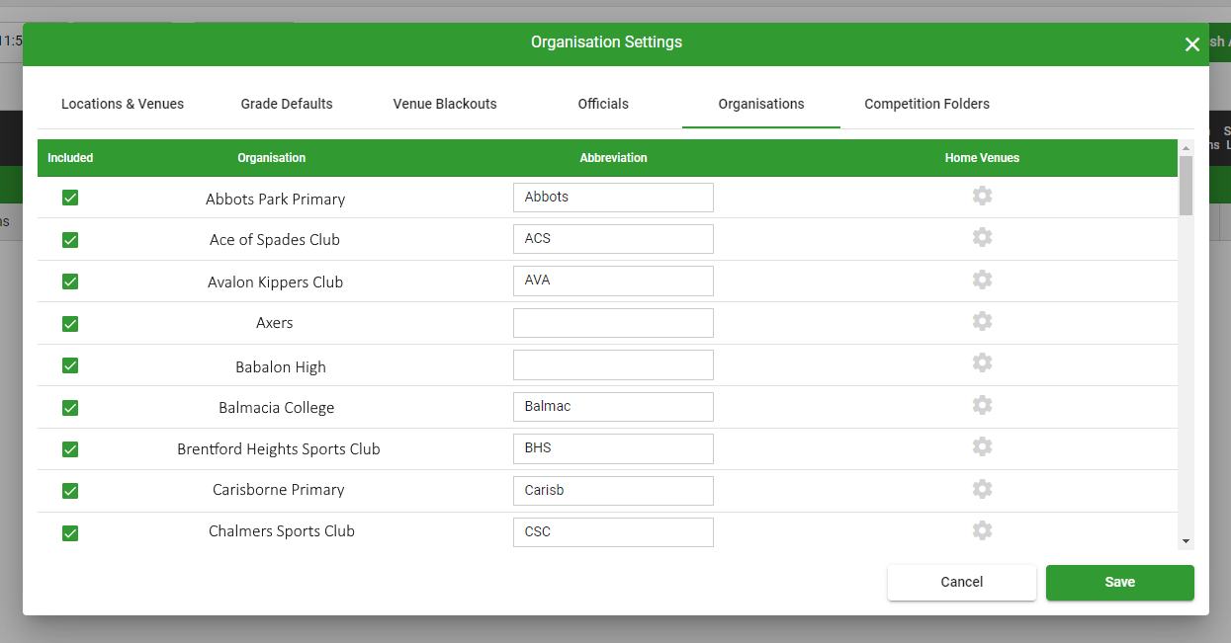Select the Organisations tab

click(x=761, y=104)
